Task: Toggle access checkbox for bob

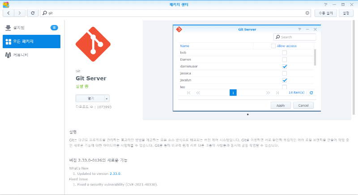Action: (284, 53)
